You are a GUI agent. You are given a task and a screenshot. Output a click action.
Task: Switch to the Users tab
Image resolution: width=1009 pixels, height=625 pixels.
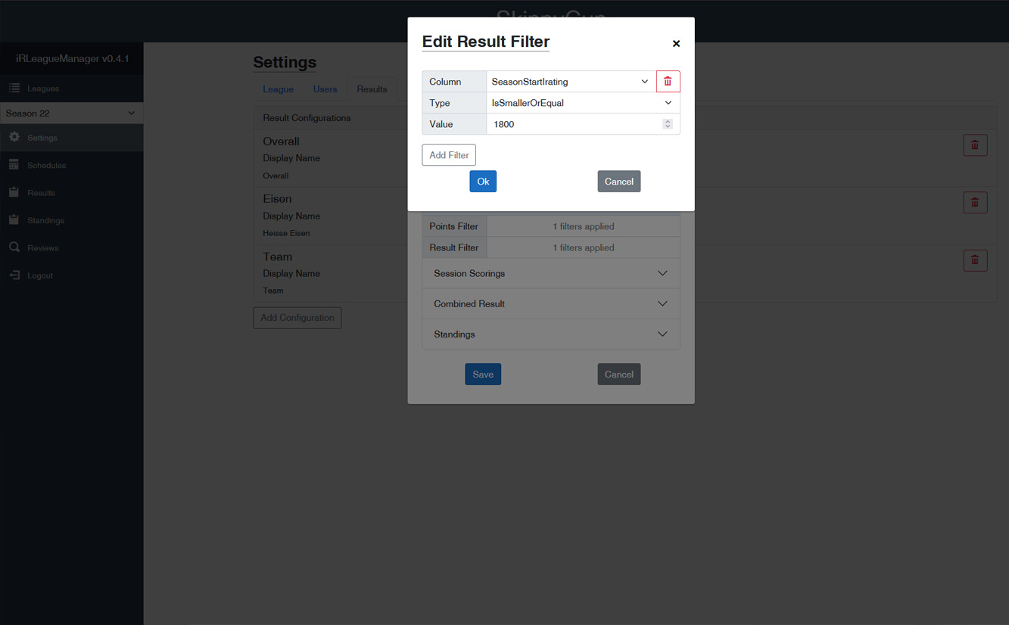tap(325, 89)
